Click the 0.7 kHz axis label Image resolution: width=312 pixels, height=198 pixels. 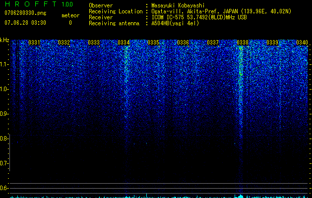(x=4, y=163)
